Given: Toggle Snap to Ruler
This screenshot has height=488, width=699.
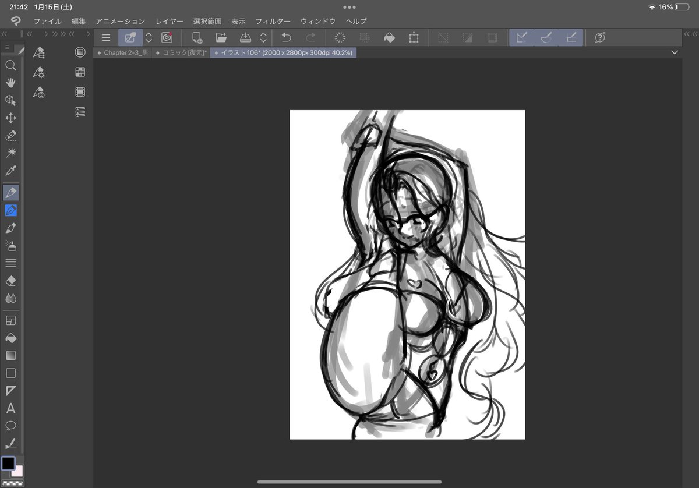Looking at the screenshot, I should (522, 37).
